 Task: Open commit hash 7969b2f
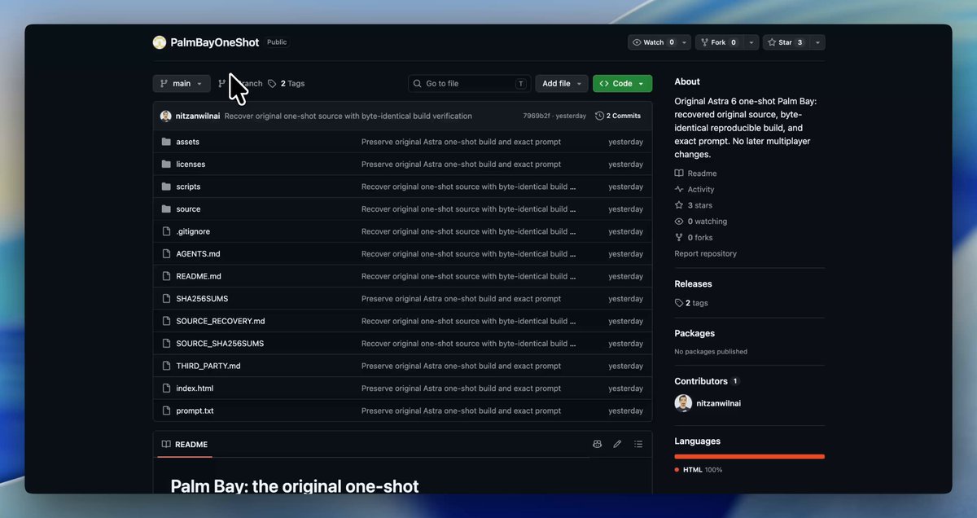[x=537, y=116]
